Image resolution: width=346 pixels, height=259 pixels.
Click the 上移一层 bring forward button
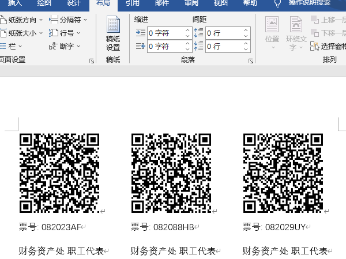(x=328, y=20)
